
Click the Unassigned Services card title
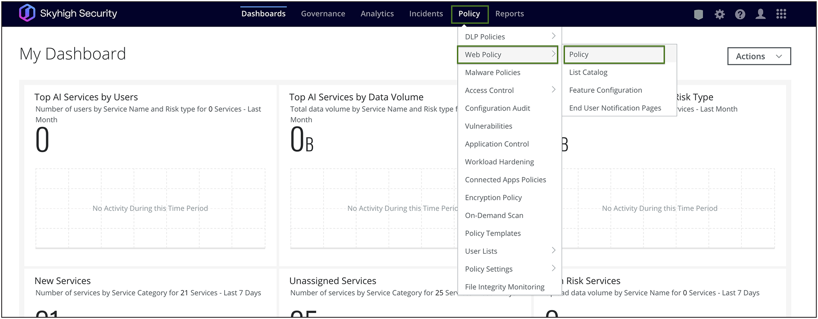[333, 281]
